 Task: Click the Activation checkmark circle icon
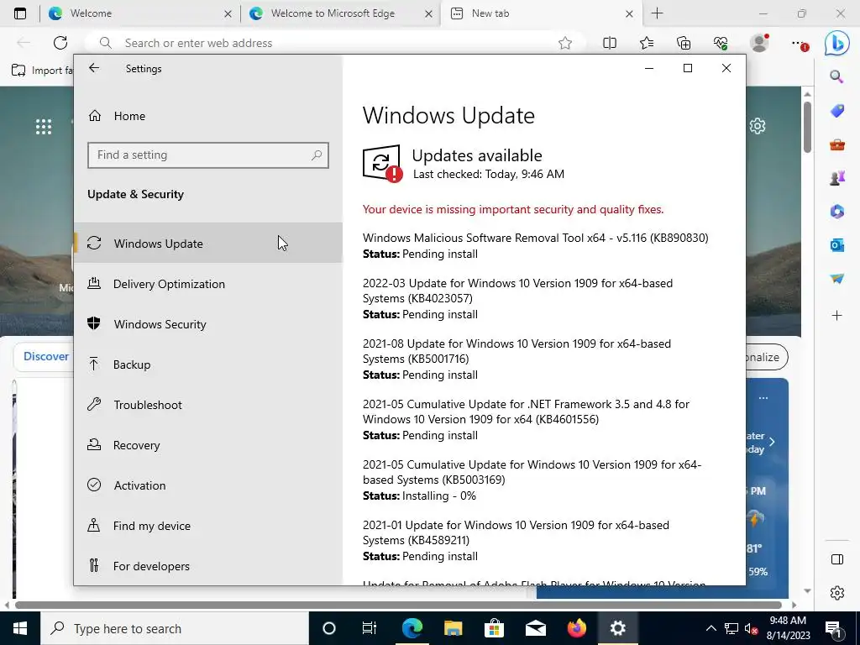tap(94, 485)
